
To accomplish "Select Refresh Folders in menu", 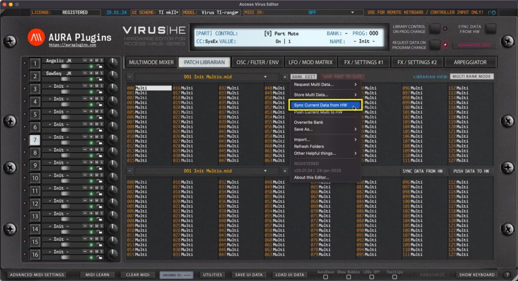I will tap(325, 147).
